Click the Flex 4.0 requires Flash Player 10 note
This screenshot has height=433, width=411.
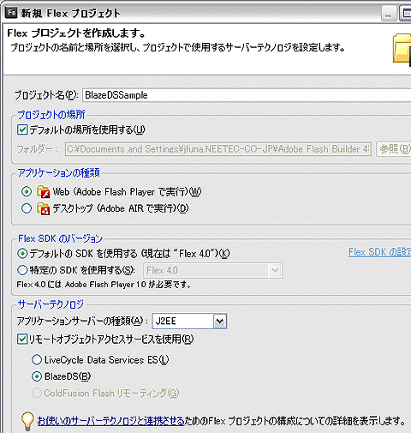[104, 285]
